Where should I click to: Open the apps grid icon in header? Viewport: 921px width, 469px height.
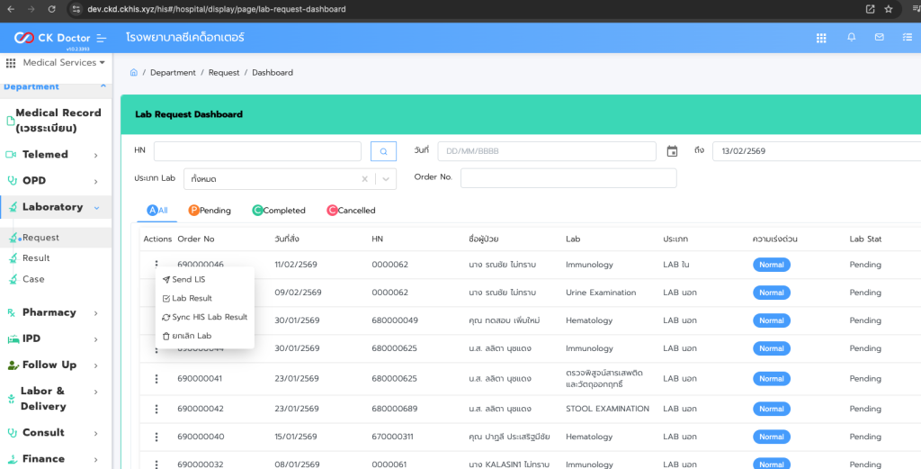tap(821, 38)
